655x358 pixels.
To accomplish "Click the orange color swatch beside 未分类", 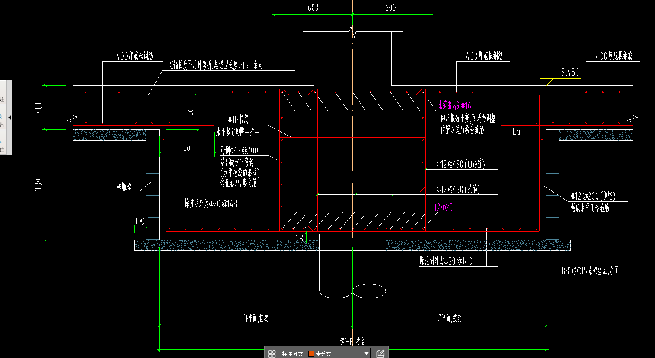I will click(311, 354).
